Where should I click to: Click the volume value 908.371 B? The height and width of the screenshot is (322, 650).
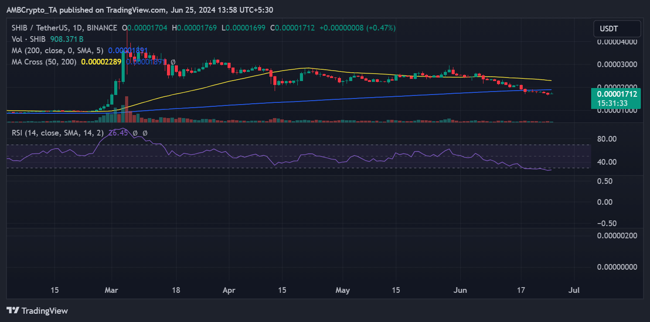coord(67,39)
